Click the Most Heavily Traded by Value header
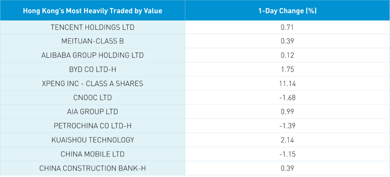 coord(93,11)
